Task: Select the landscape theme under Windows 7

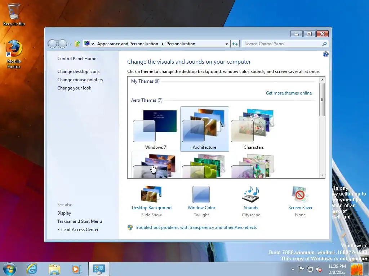Action: pyautogui.click(x=155, y=165)
